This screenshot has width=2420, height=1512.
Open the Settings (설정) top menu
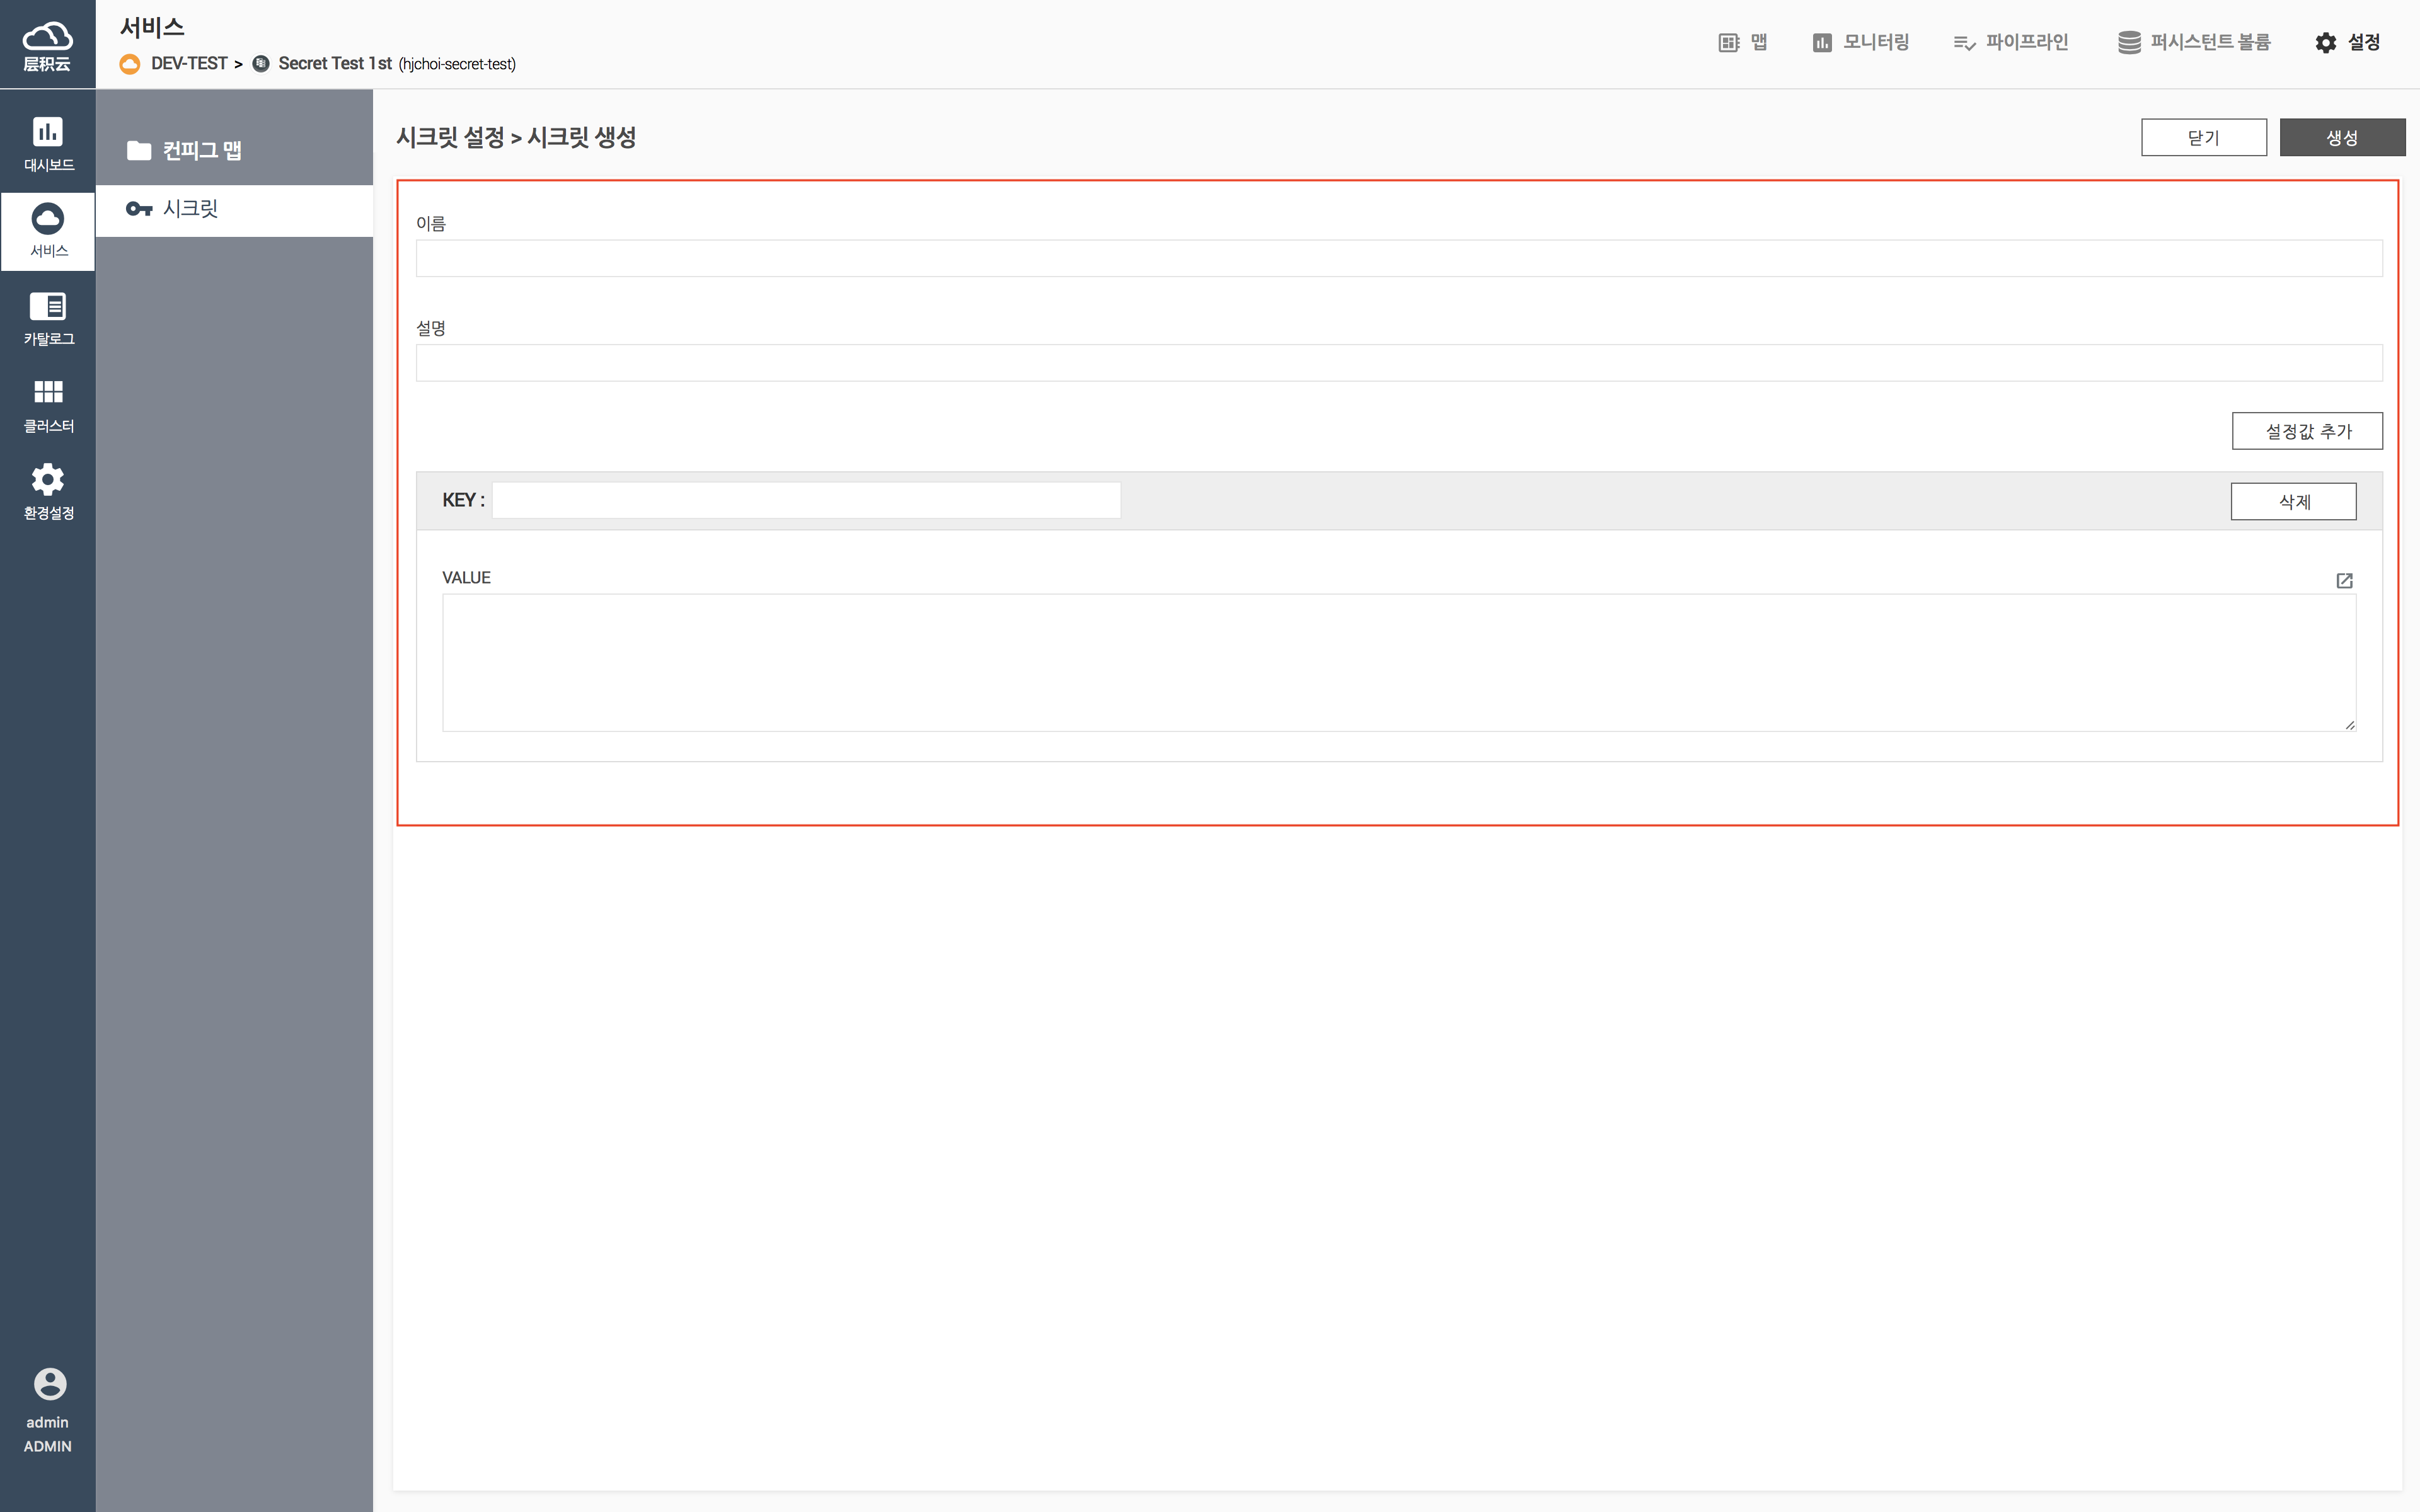pyautogui.click(x=2347, y=42)
